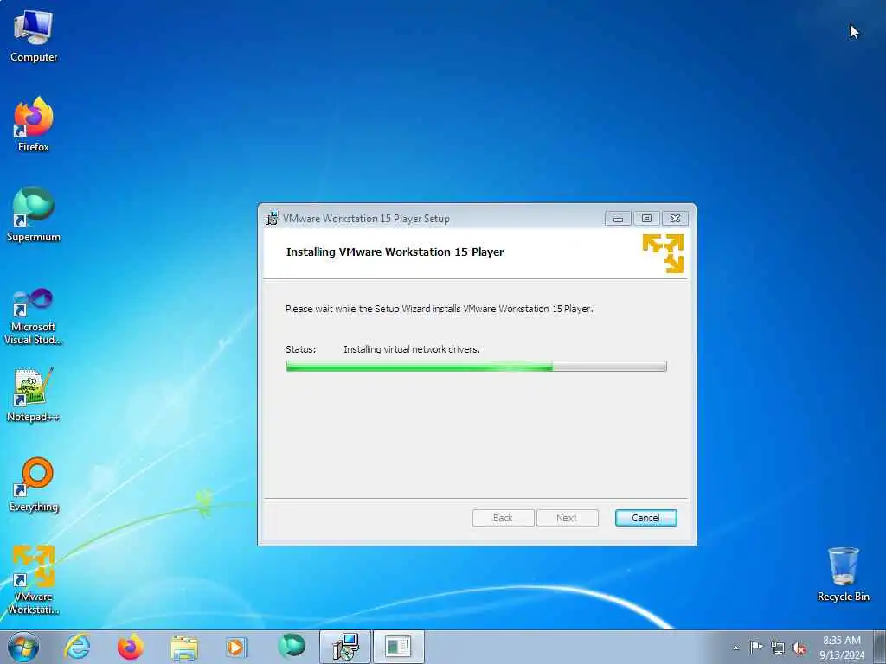Select the VMware Workstation desktop shortcut

click(x=34, y=580)
